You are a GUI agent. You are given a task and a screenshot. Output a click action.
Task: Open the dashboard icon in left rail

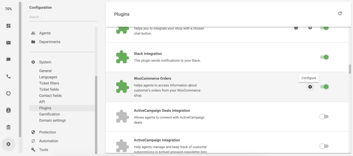[x=9, y=26]
